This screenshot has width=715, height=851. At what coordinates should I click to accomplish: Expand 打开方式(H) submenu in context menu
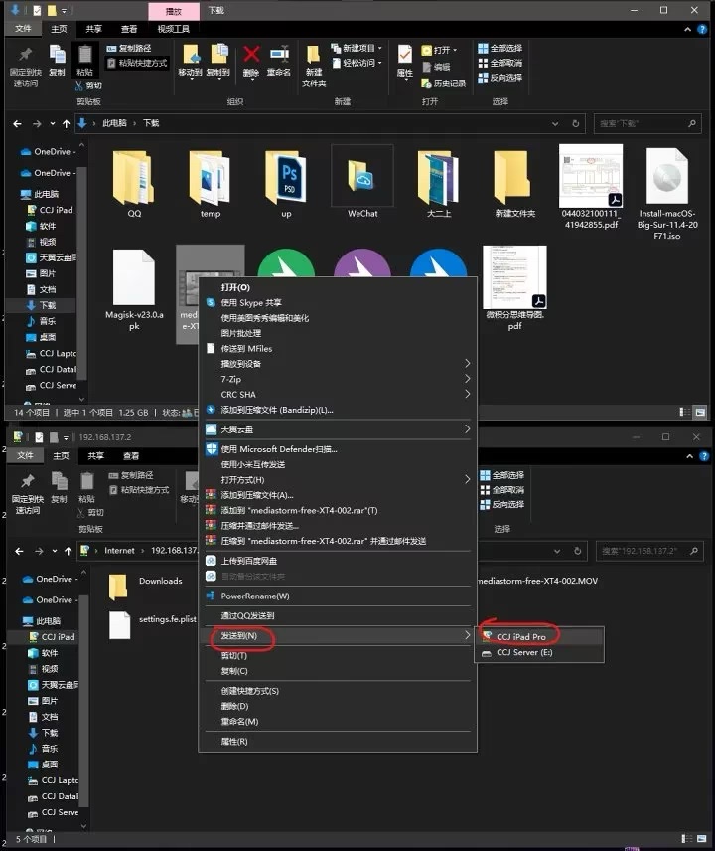(x=468, y=479)
